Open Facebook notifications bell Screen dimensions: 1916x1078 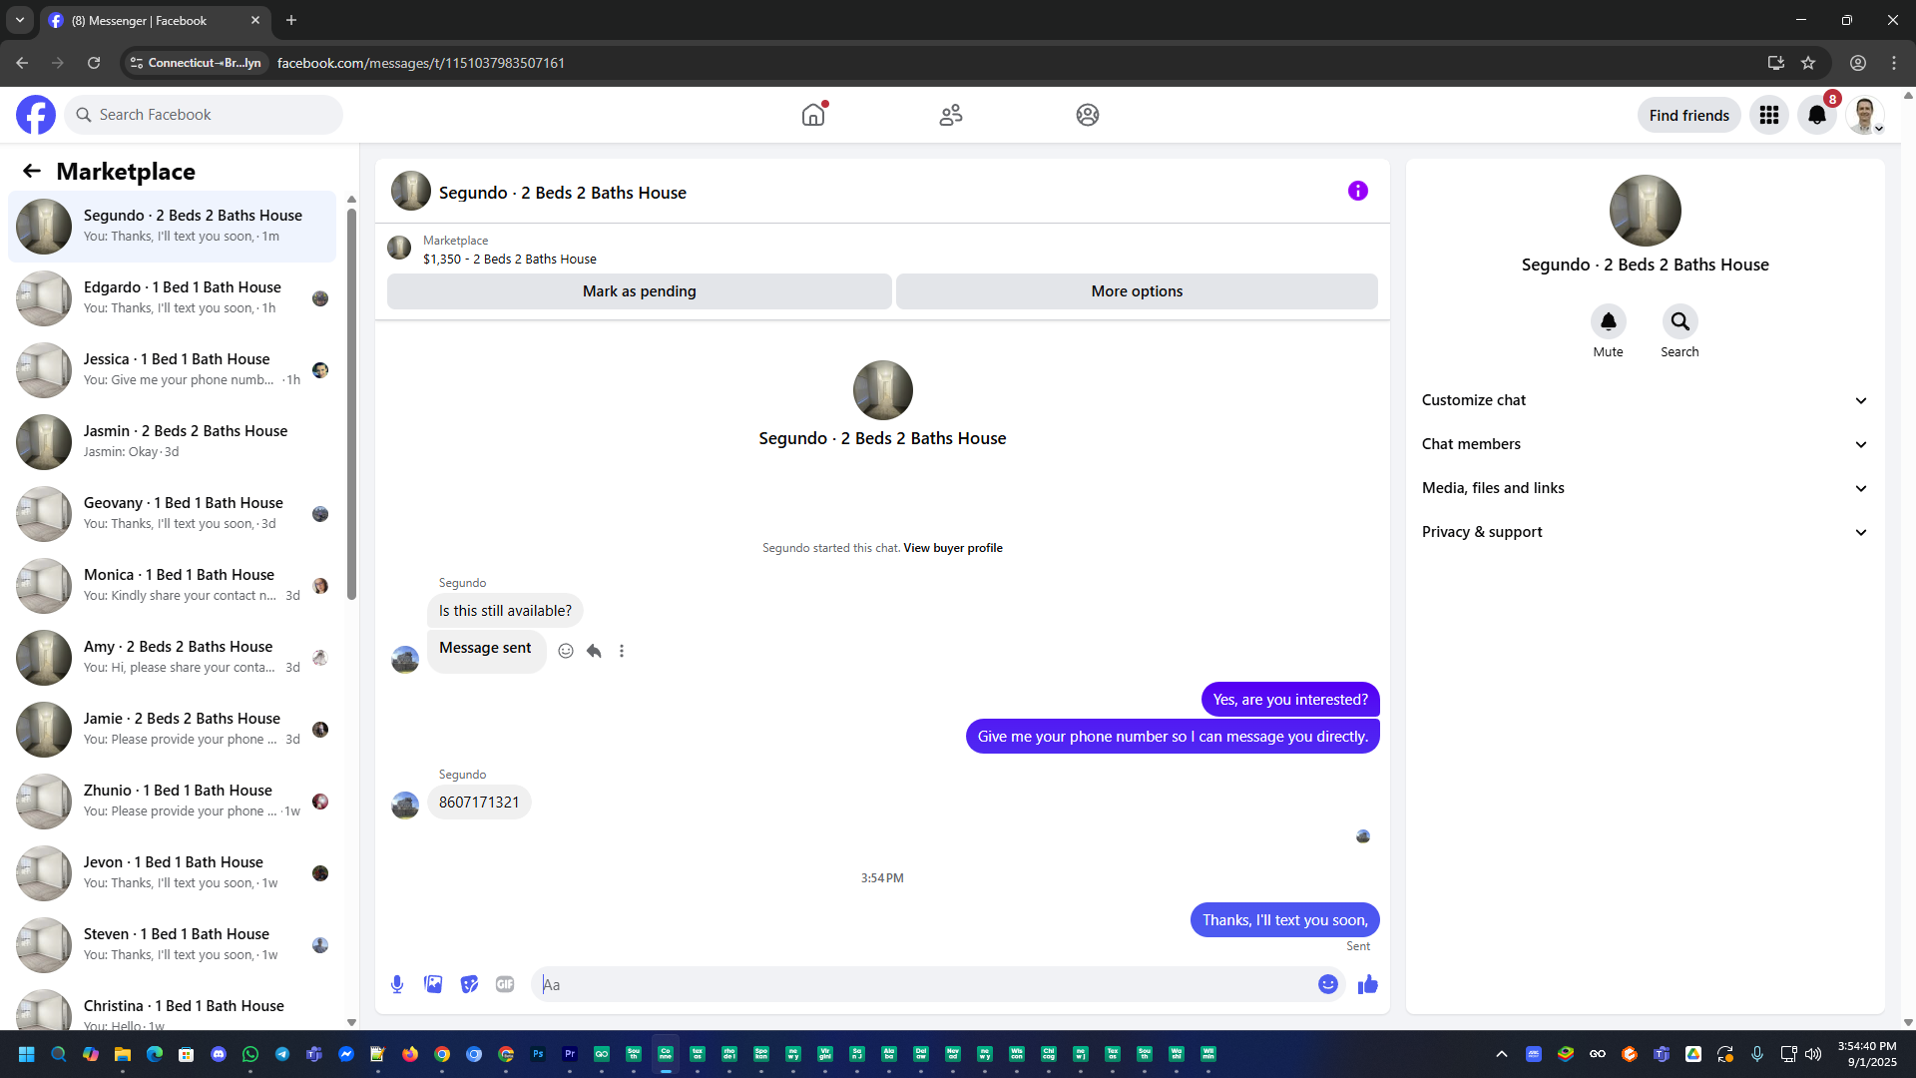click(1816, 115)
